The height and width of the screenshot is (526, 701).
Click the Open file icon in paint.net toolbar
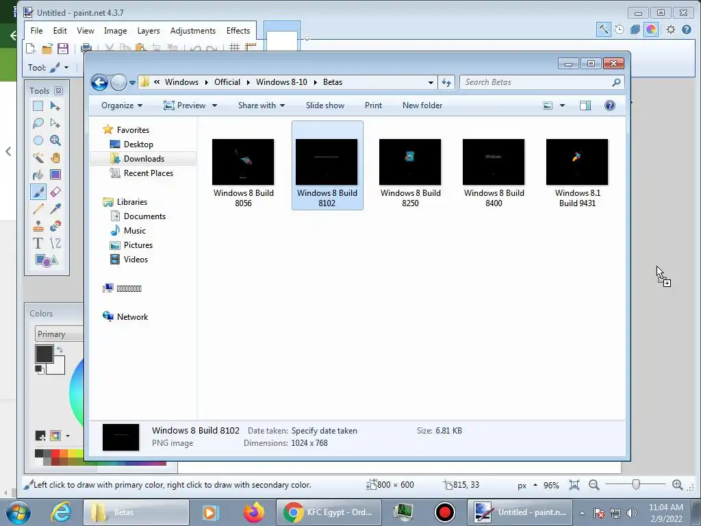click(x=47, y=48)
